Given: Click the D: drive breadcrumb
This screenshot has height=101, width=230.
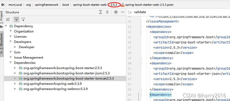Looking at the screenshot, I should point(3,5).
